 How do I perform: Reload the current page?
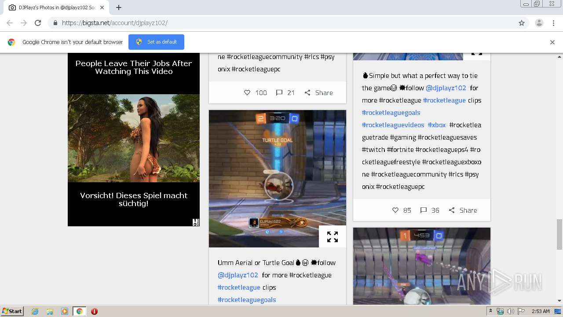click(x=38, y=23)
